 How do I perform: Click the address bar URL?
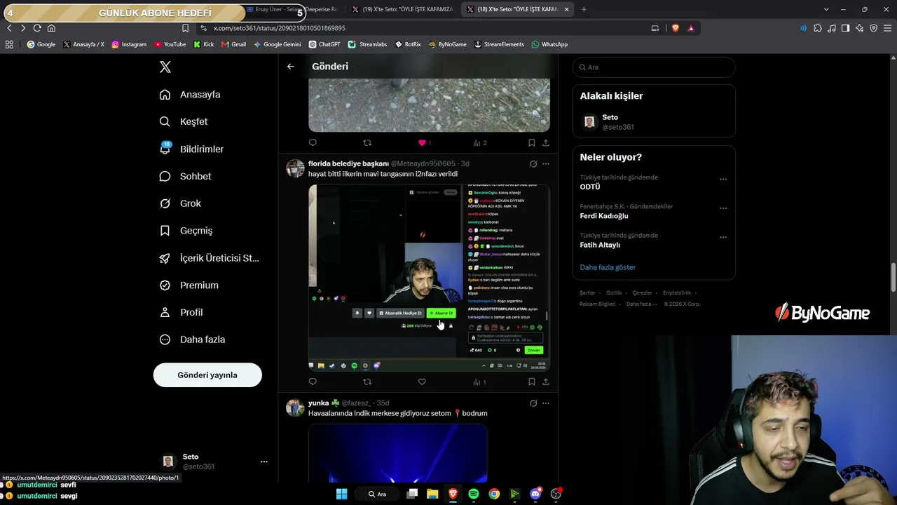(279, 28)
